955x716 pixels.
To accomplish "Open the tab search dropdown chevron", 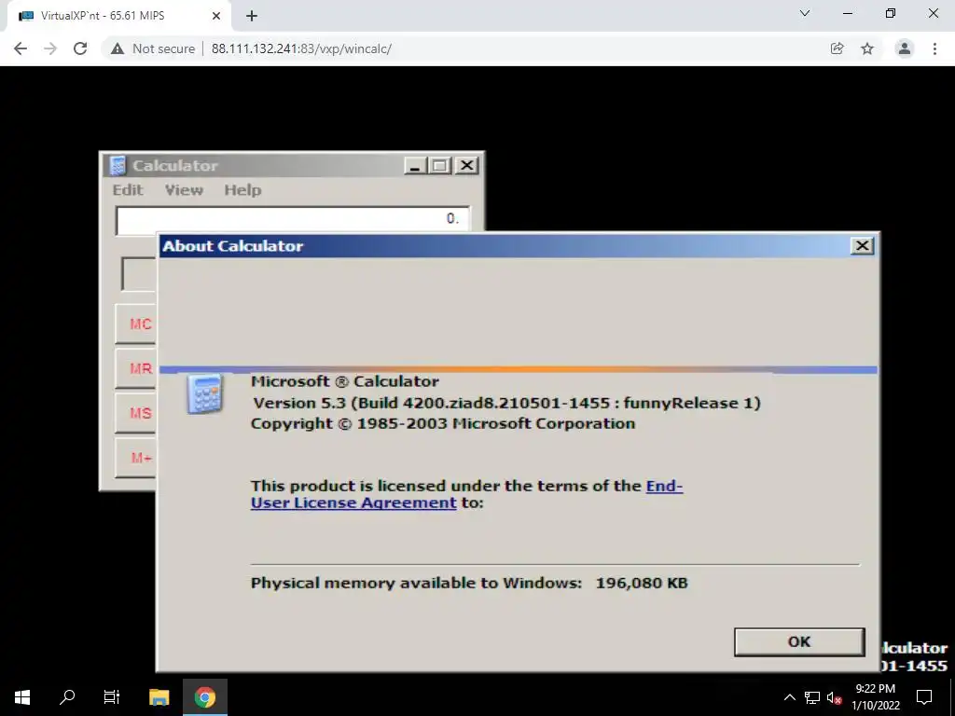I will pos(805,13).
